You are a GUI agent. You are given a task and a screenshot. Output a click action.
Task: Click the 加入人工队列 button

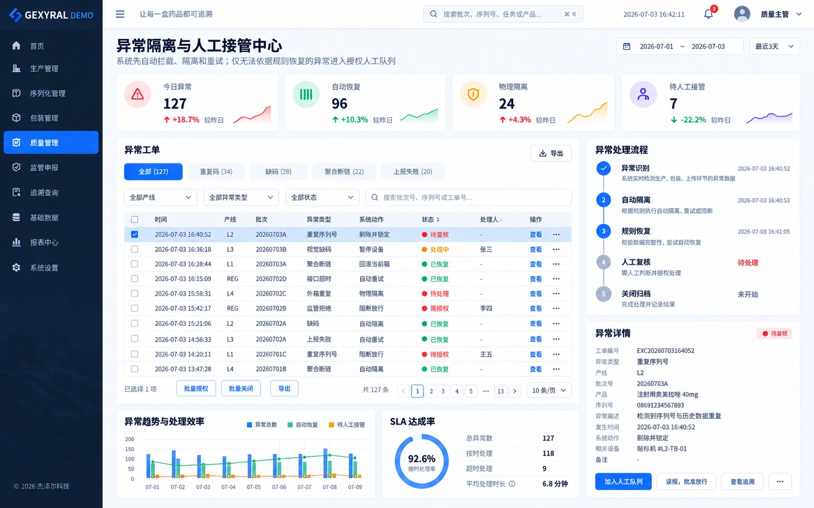tap(624, 481)
